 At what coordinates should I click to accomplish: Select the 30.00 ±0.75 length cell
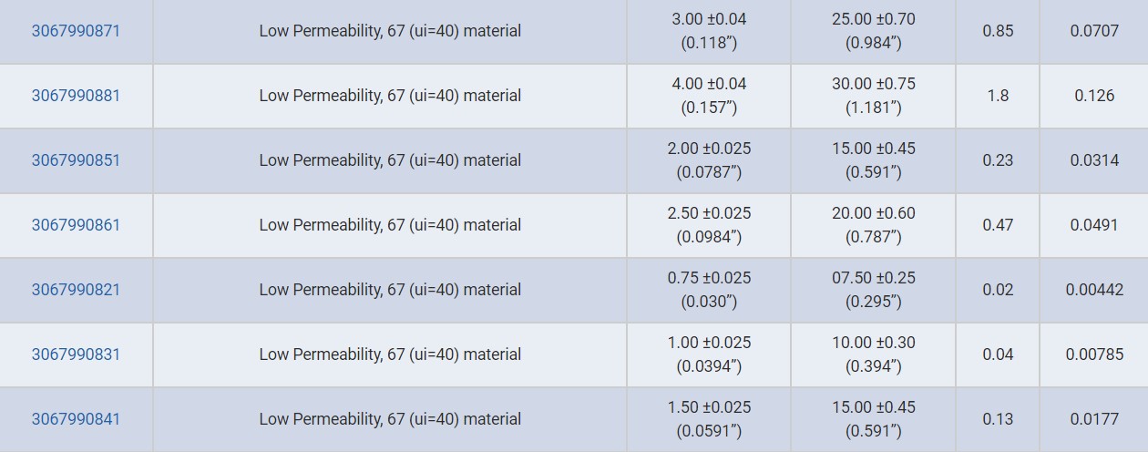[873, 96]
